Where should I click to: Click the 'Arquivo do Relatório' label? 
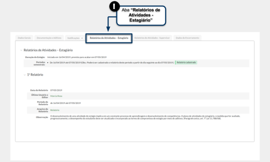point(43,110)
